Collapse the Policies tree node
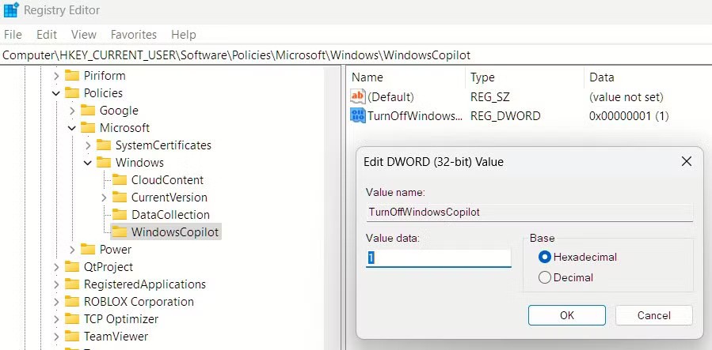The width and height of the screenshot is (712, 350). click(56, 93)
